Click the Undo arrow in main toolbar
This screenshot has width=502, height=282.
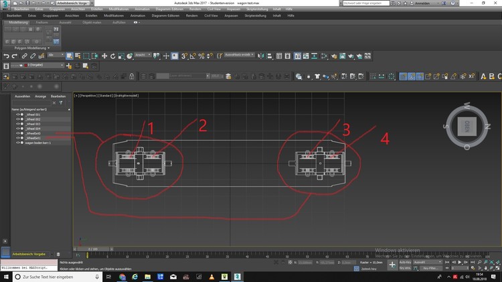coord(6,56)
